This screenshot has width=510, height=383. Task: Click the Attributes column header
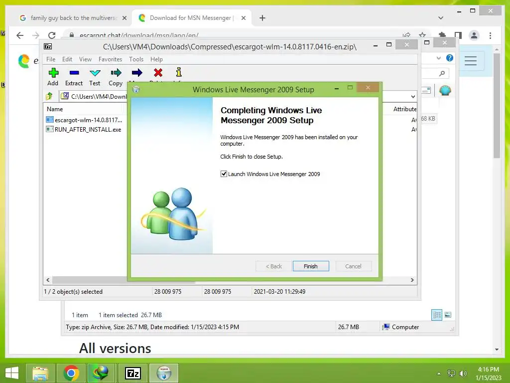pos(404,109)
